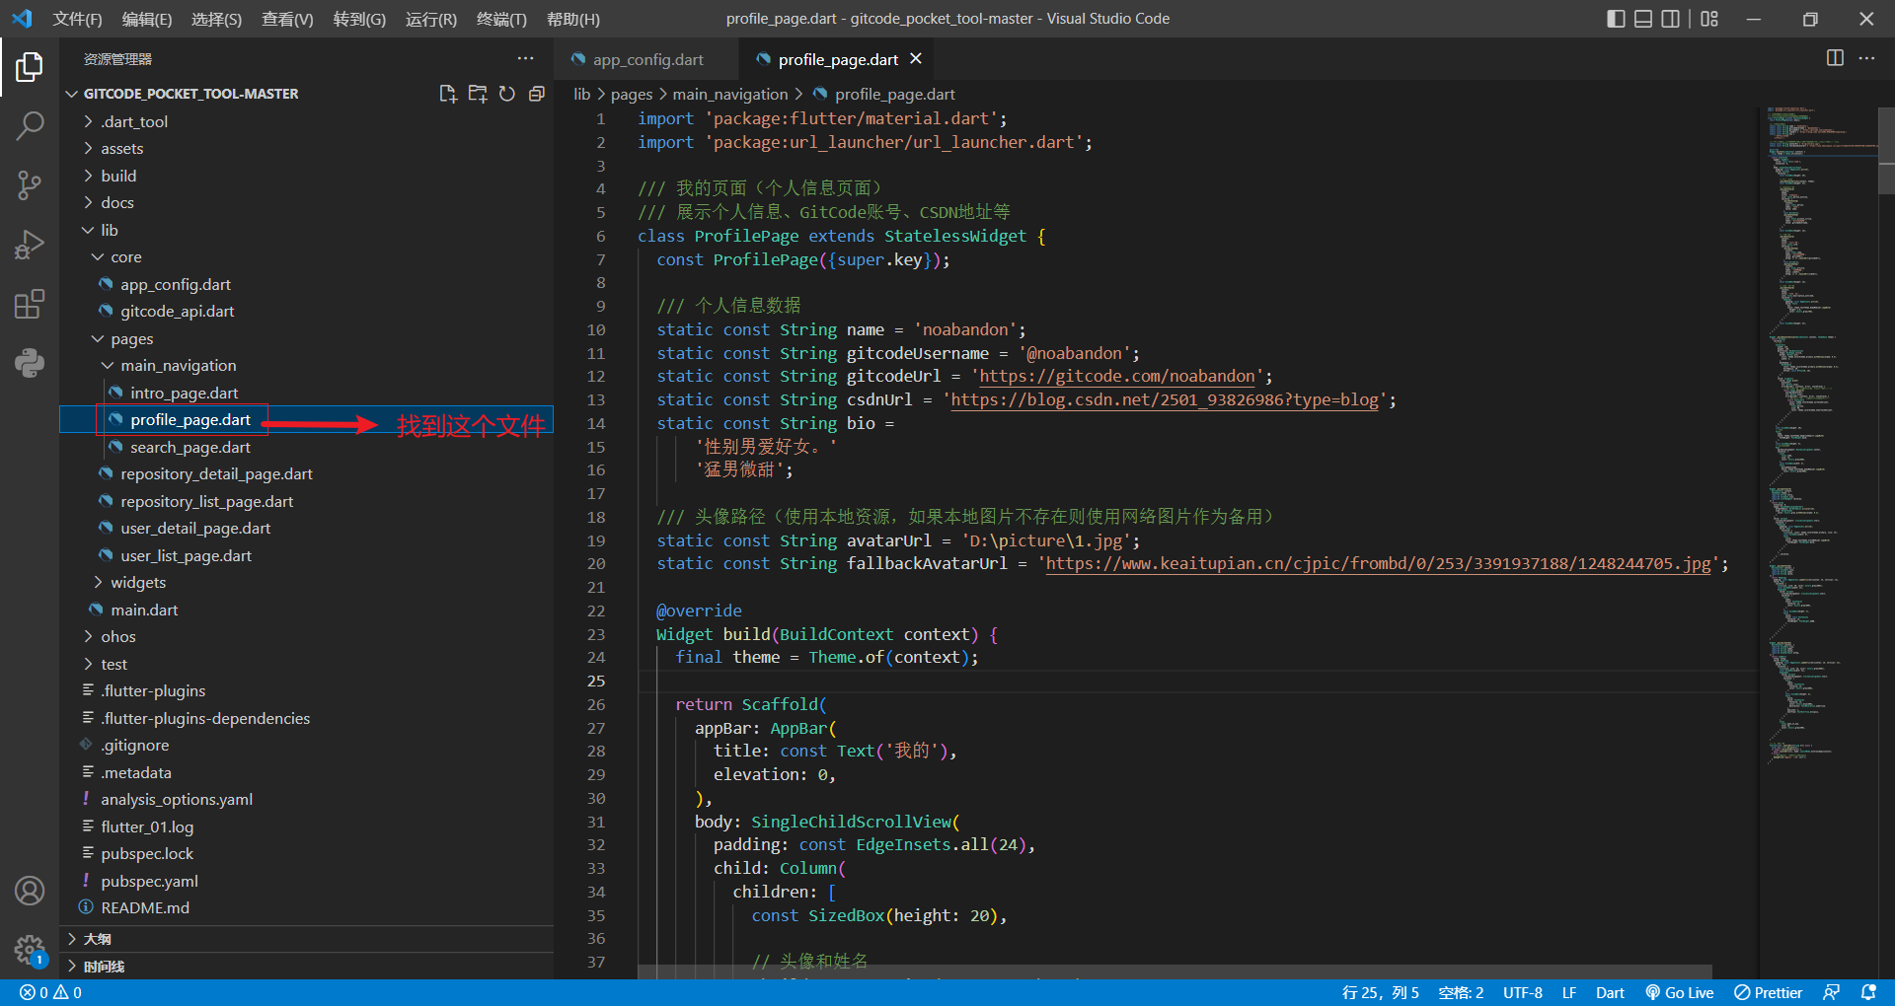1895x1006 pixels.
Task: Expand the Outline section at bottom
Action: [x=306, y=939]
